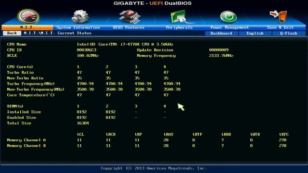This screenshot has width=308, height=173.
Task: Open the Power Management tab
Action: click(230, 27)
